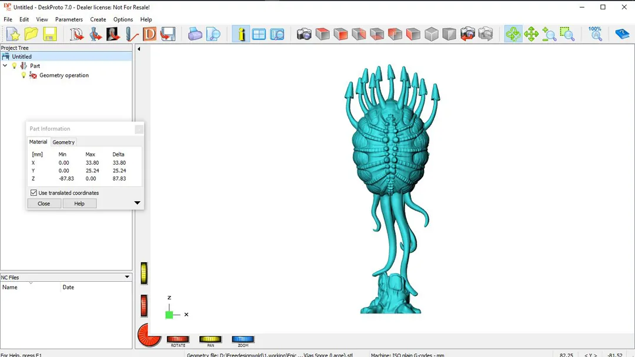The width and height of the screenshot is (635, 357).
Task: Toggle Part Information yellow 'i' icon
Action: 241,34
